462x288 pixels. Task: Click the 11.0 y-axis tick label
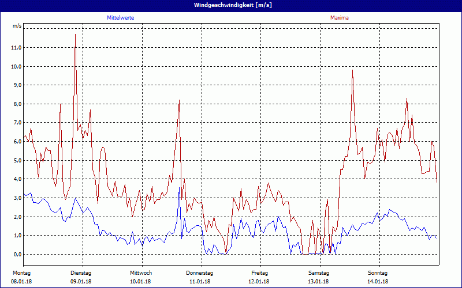click(x=16, y=48)
